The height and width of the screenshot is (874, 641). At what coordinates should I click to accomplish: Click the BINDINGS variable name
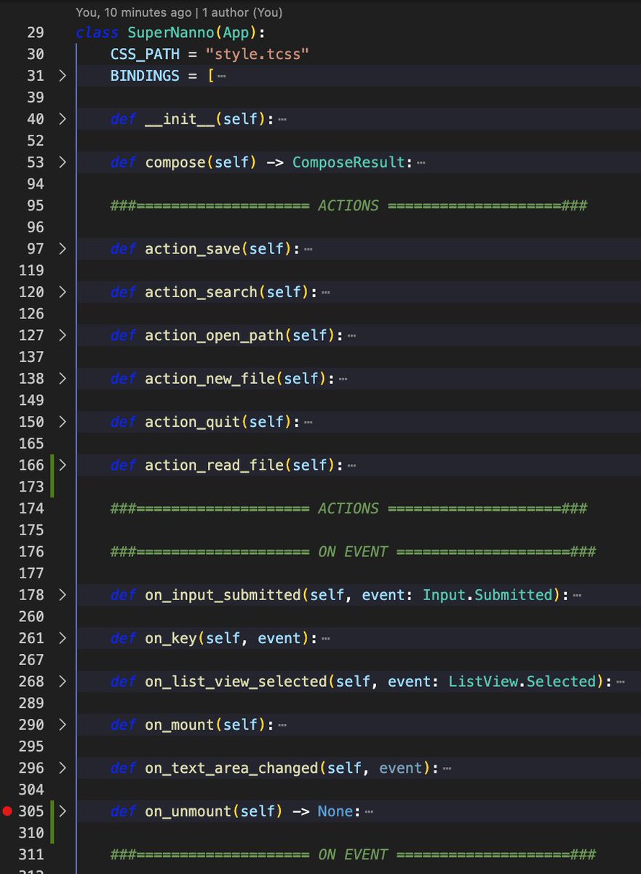(x=145, y=76)
